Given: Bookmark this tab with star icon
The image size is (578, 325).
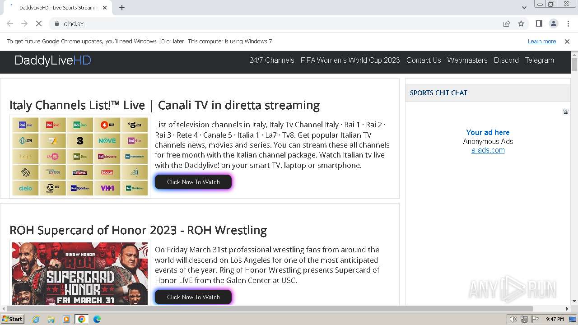Looking at the screenshot, I should 521,23.
